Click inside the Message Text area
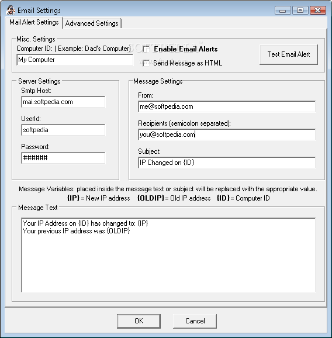 pos(168,255)
